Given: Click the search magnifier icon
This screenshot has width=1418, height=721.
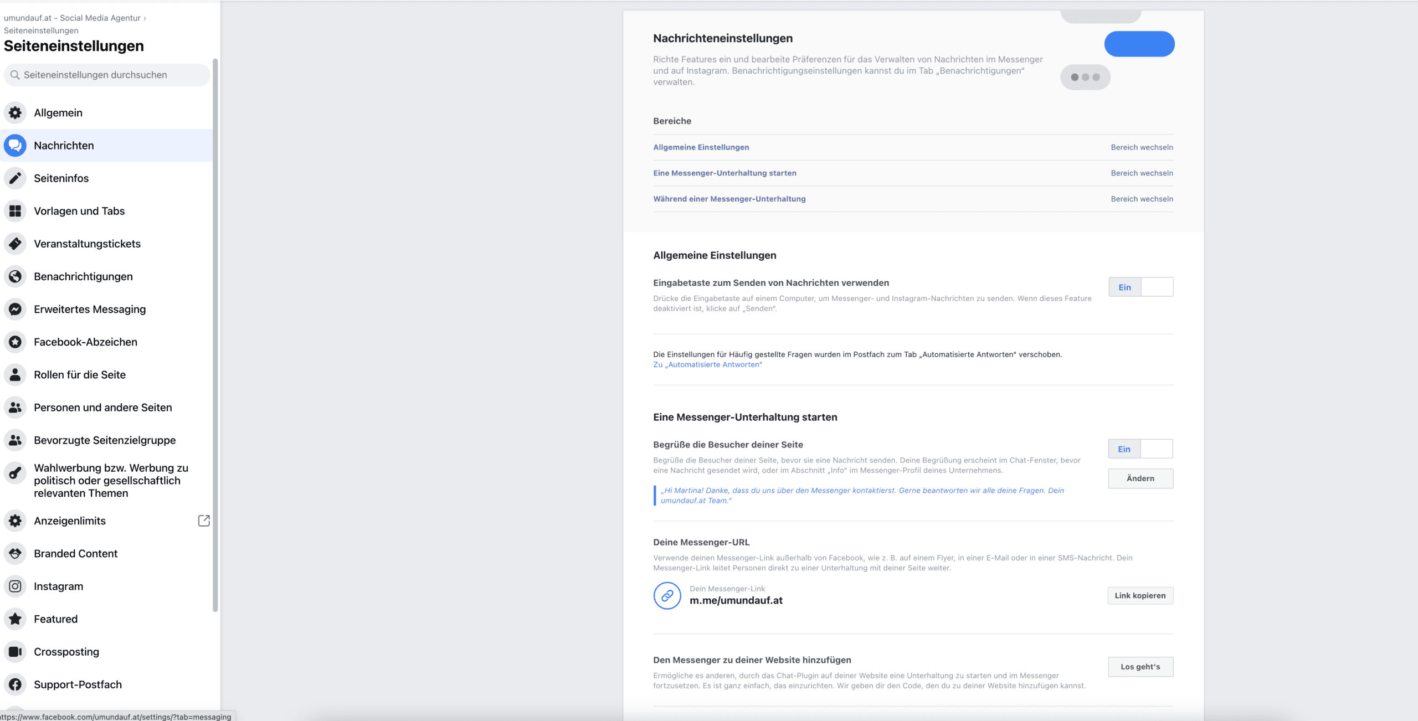Looking at the screenshot, I should pyautogui.click(x=15, y=75).
